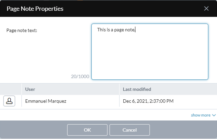The image size is (217, 139).
Task: Click the blank column header above the avatar
Action: click(x=11, y=89)
